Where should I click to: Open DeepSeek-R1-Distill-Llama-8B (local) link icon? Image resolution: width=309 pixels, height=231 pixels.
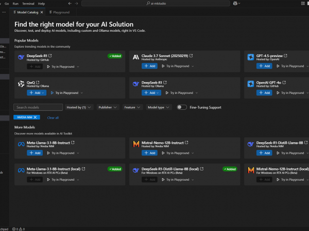pyautogui.click(x=202, y=169)
